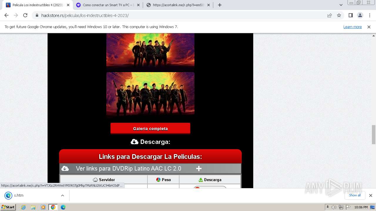Open the volume speaker tray icon

coord(334,207)
